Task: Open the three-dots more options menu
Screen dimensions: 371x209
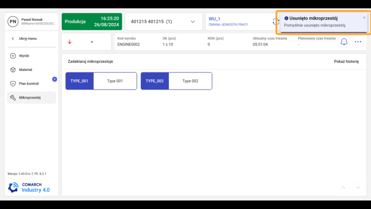Action: (358, 42)
